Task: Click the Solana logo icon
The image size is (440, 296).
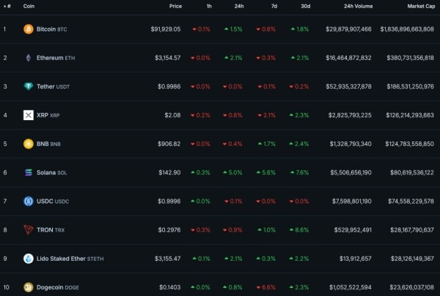Action: 29,172
